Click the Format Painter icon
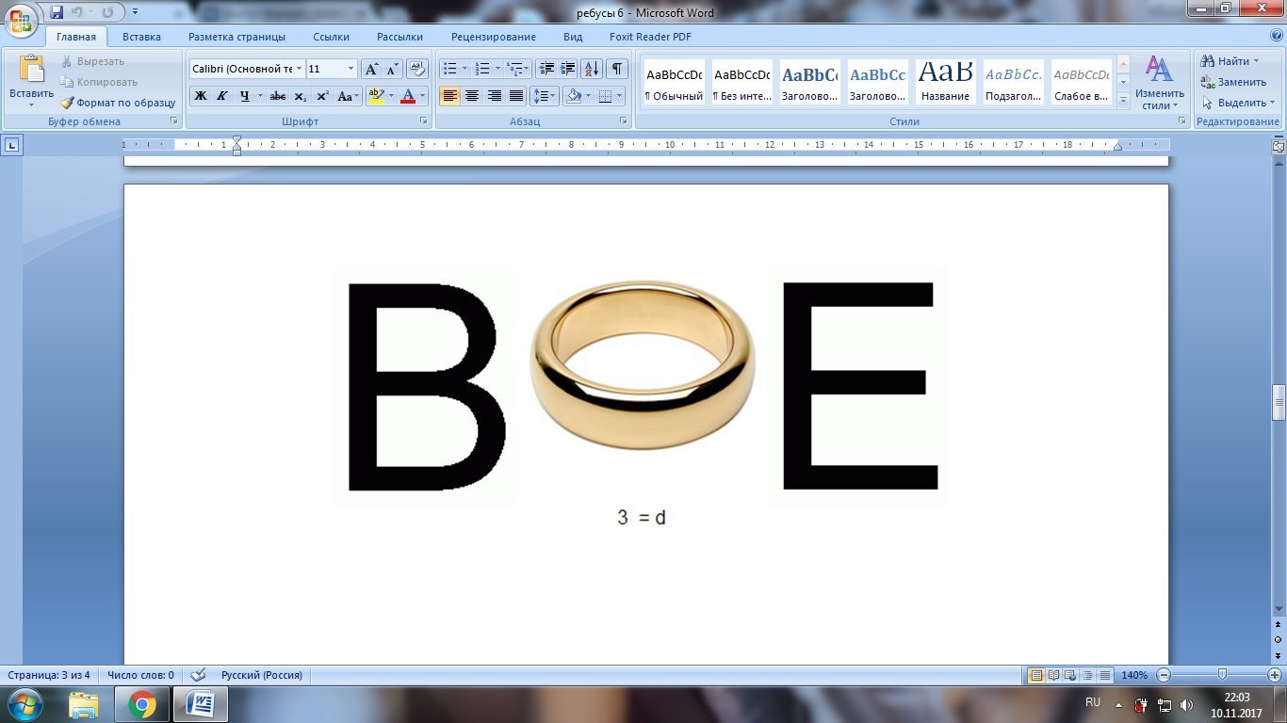Image resolution: width=1287 pixels, height=723 pixels. point(68,103)
